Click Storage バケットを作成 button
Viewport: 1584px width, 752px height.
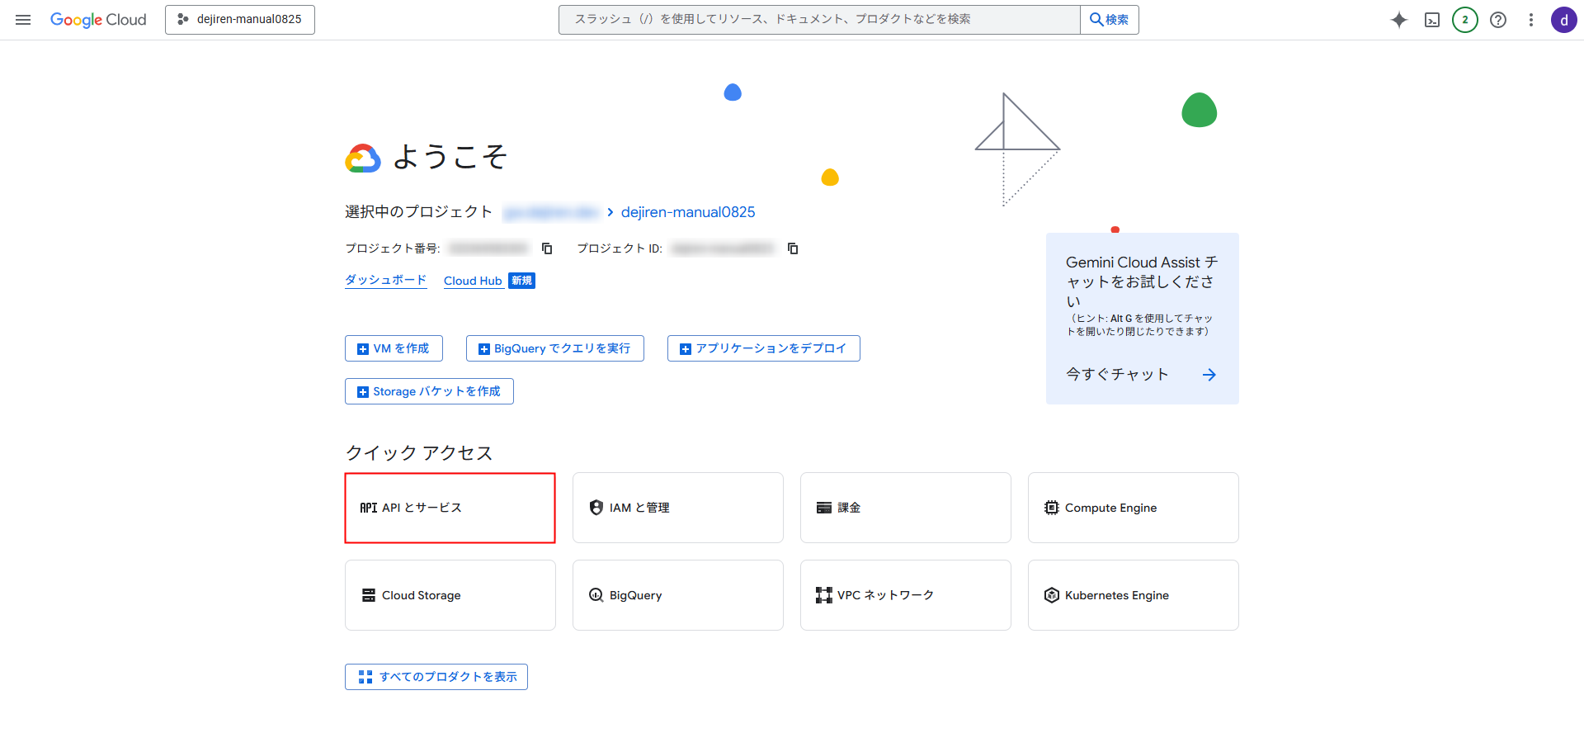[429, 391]
